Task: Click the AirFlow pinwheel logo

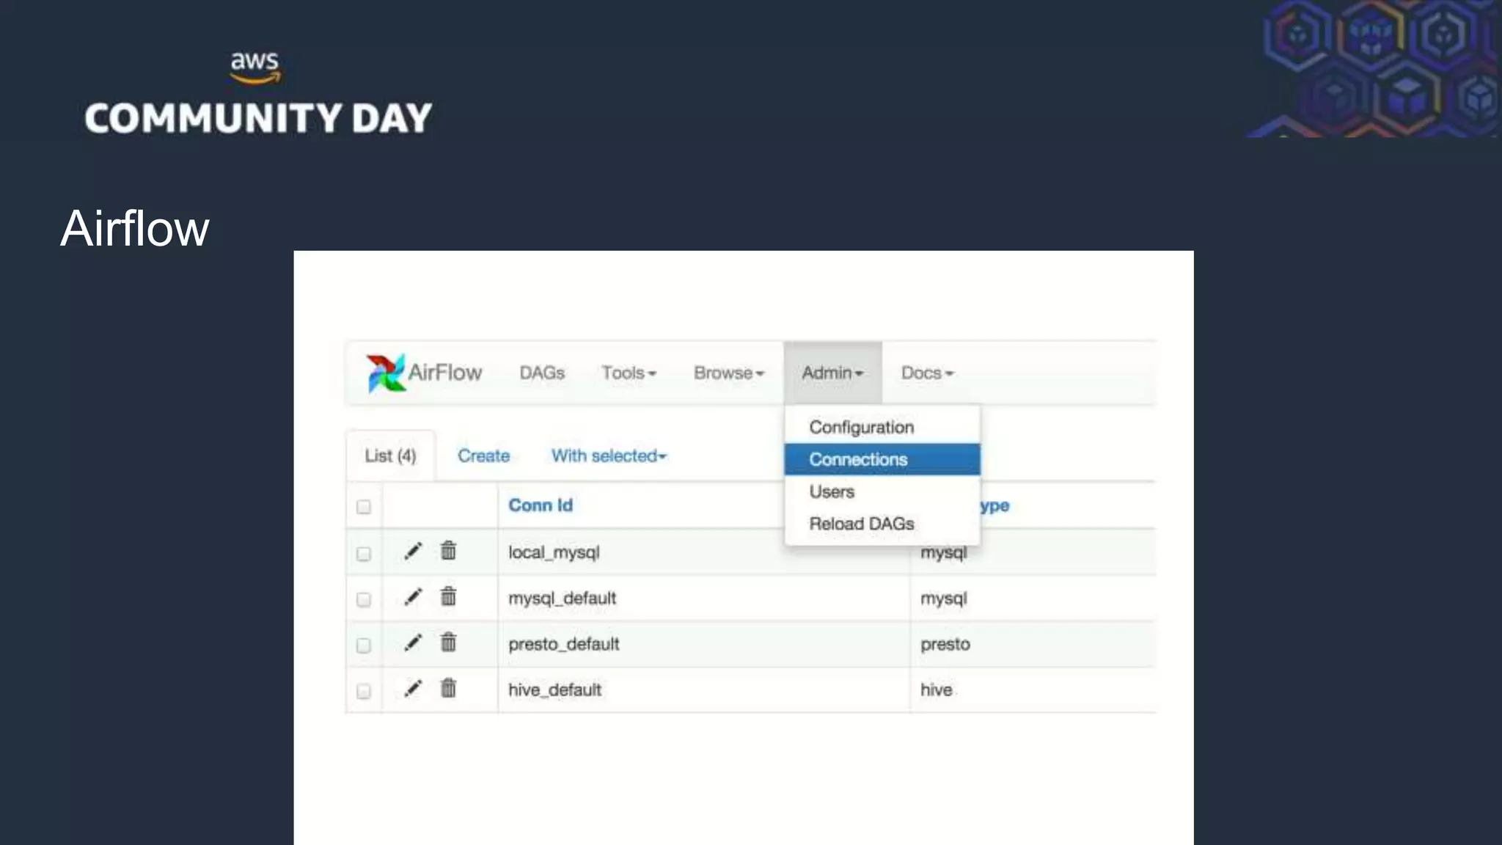Action: click(x=386, y=373)
